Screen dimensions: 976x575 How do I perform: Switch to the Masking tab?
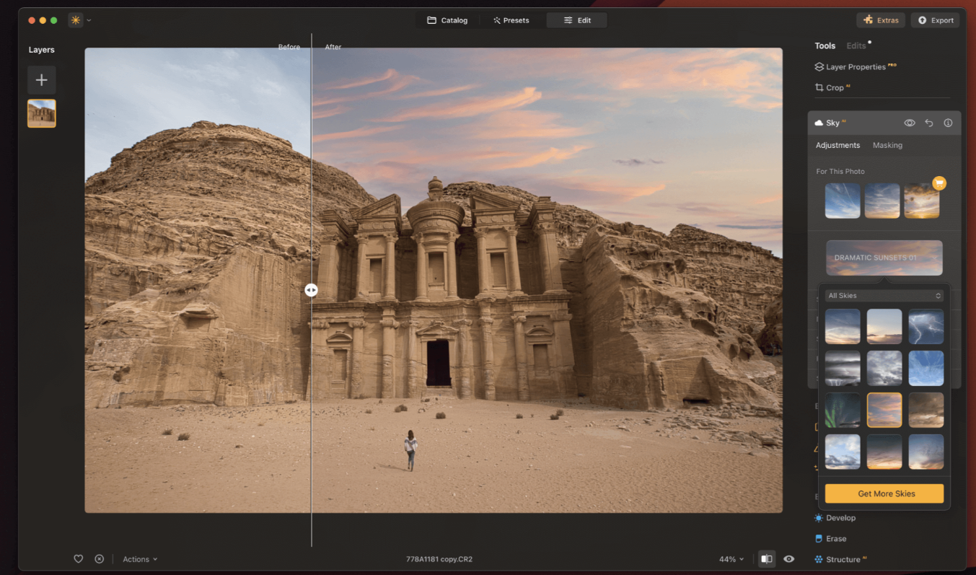(887, 146)
